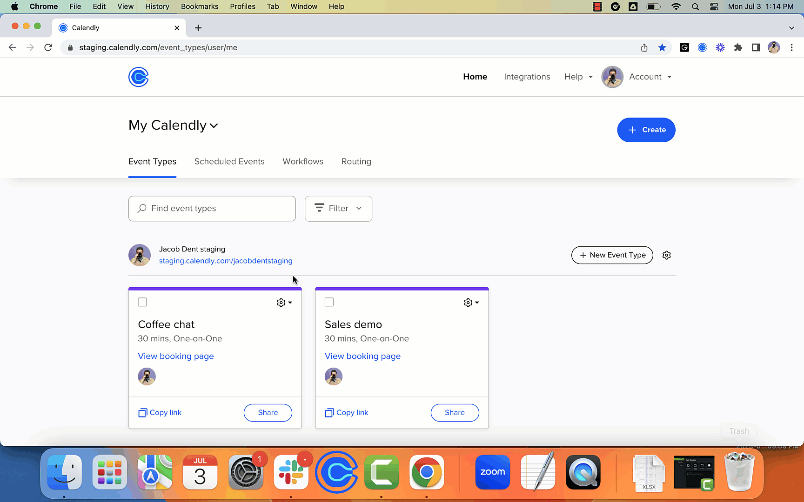Copy link for Coffee chat

[x=160, y=413]
